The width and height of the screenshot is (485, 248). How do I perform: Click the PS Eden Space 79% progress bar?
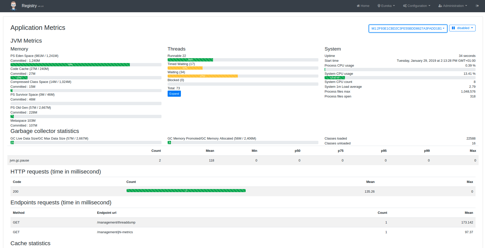(x=70, y=65)
